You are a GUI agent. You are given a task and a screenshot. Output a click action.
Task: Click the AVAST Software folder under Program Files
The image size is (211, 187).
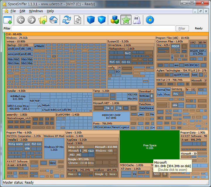coord(18,161)
